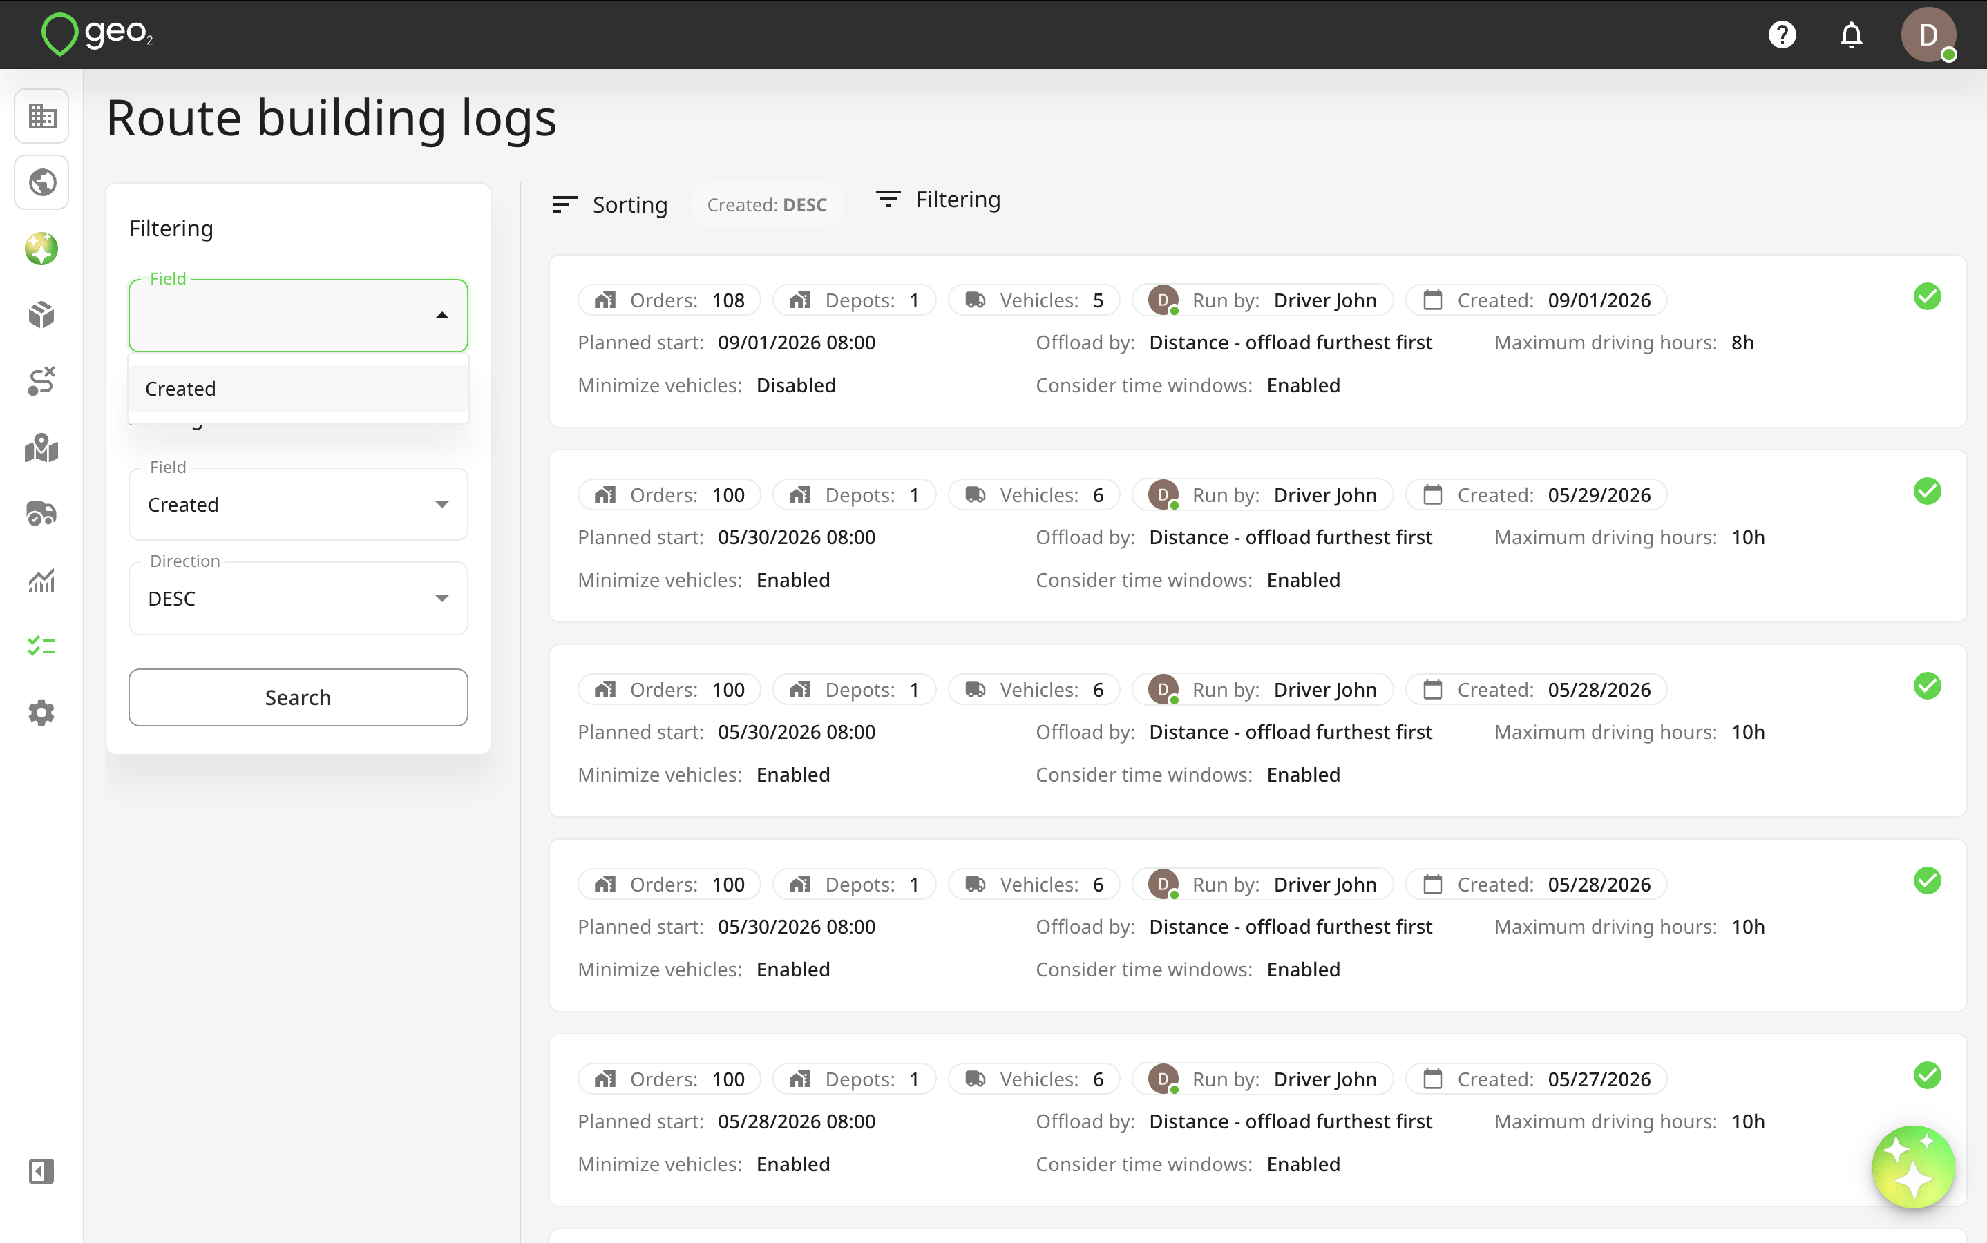The height and width of the screenshot is (1243, 1987).
Task: Collapse the open filtering Field dropdown
Action: click(298, 316)
